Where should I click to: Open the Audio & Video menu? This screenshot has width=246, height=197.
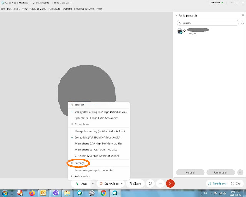point(38,9)
